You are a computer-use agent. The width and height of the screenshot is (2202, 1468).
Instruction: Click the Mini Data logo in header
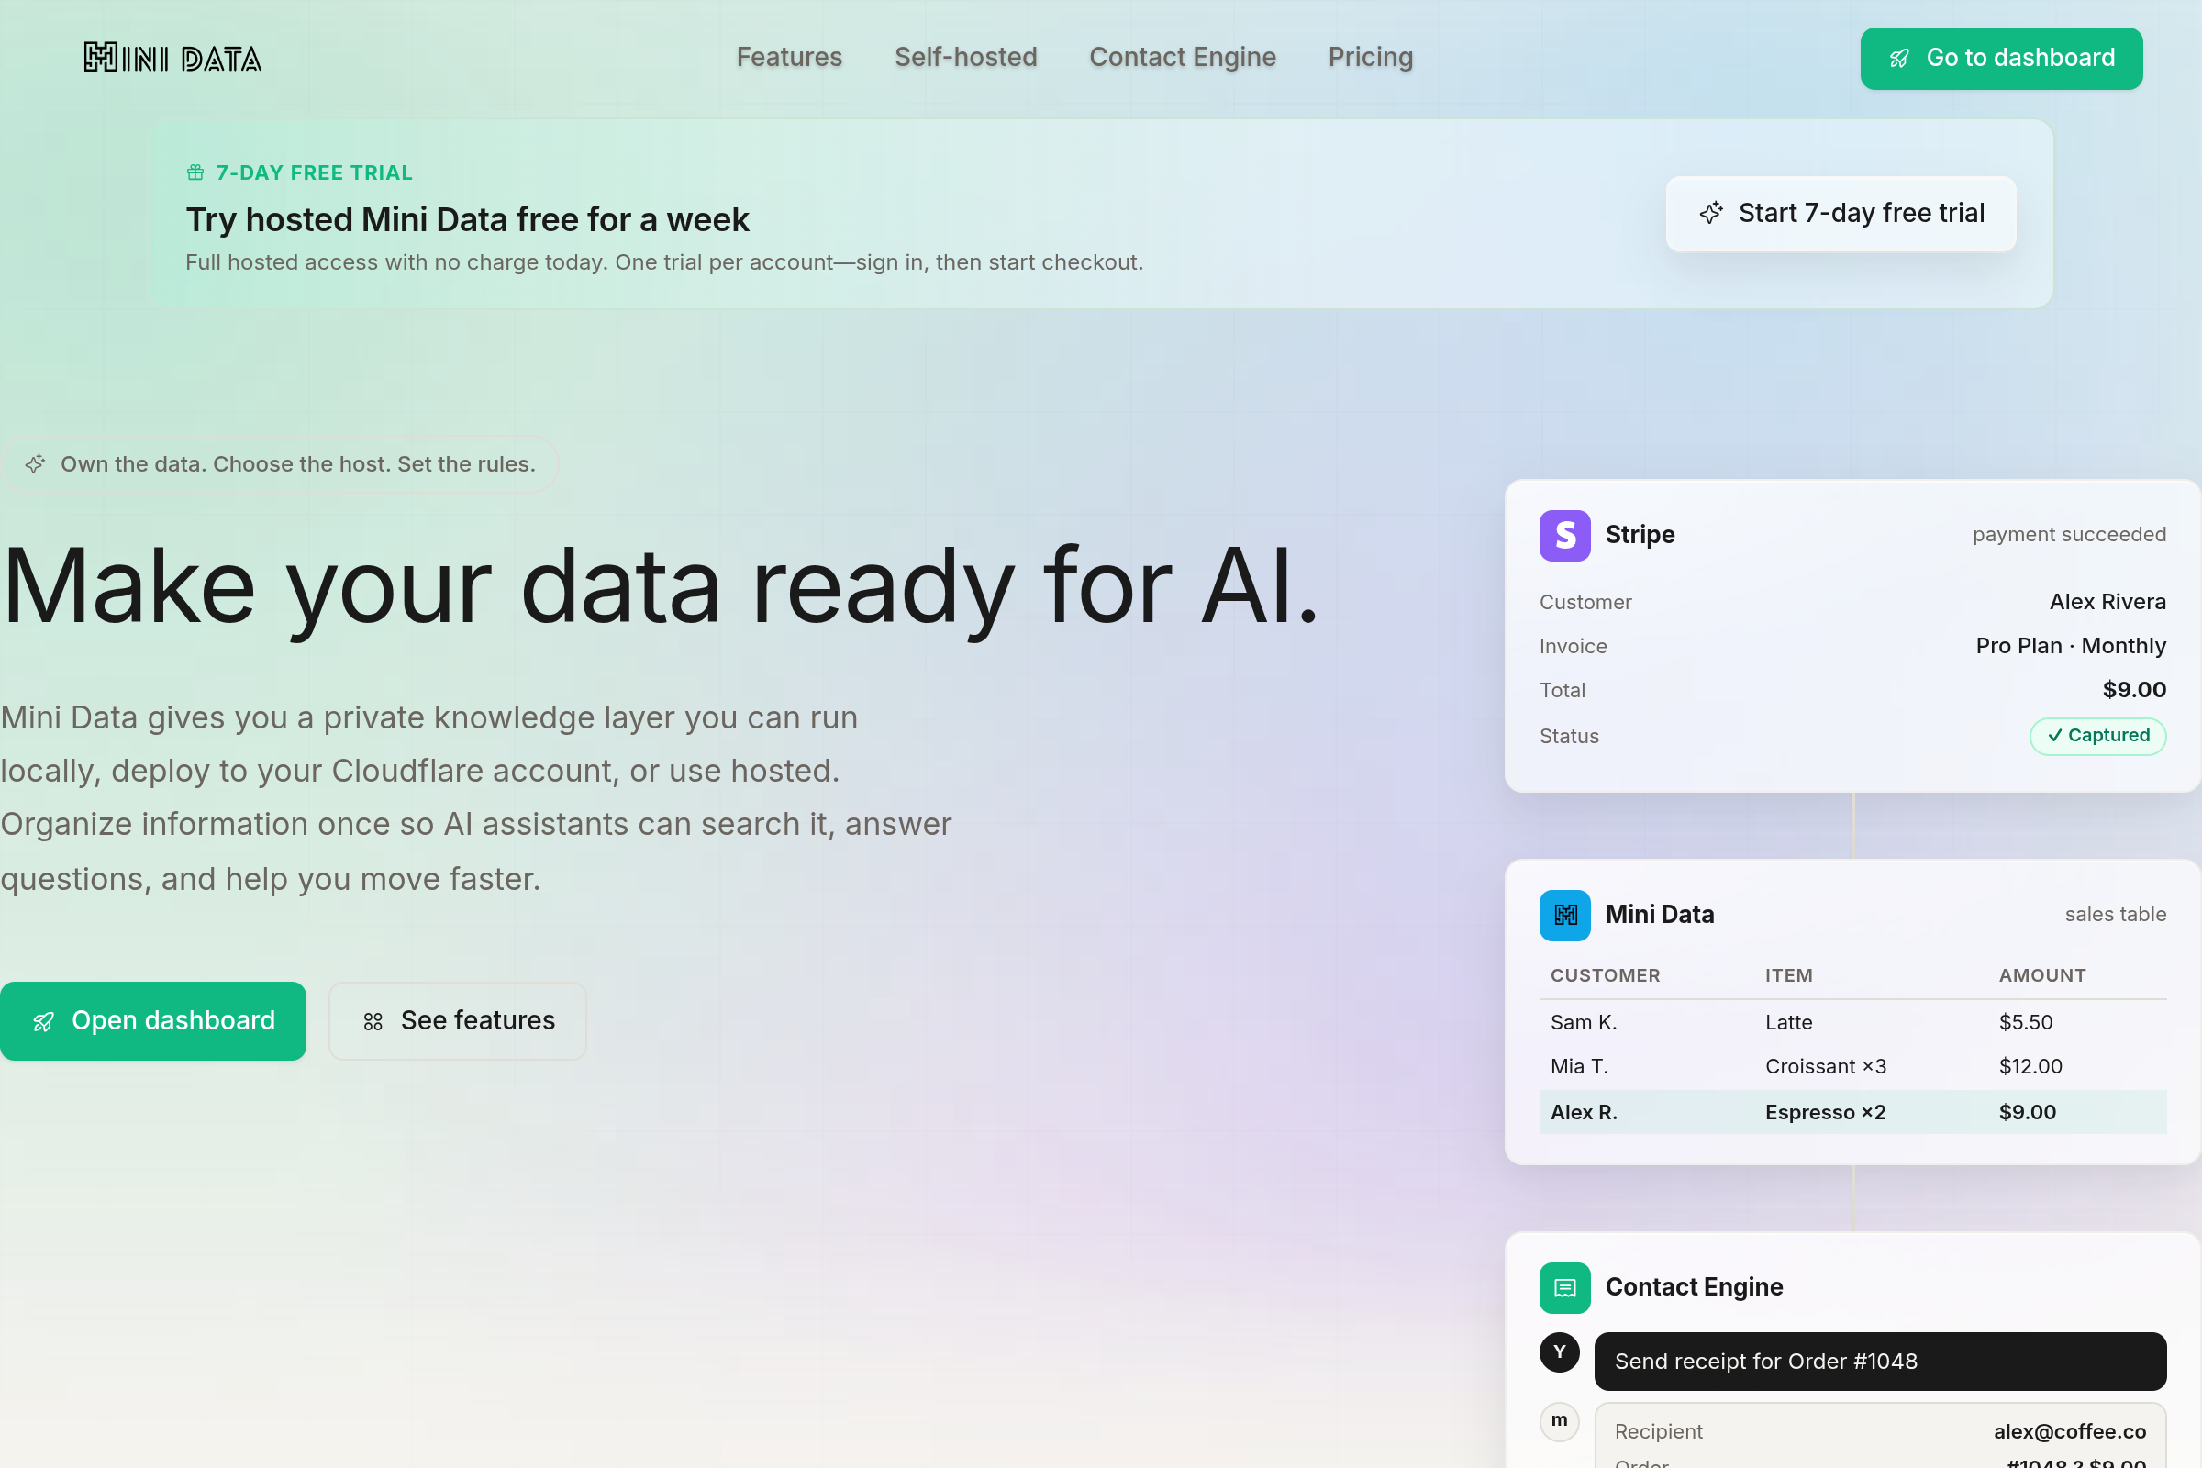[173, 58]
